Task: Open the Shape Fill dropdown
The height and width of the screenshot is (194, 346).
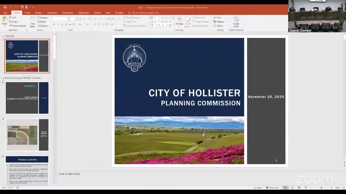Action: pyautogui.click(x=199, y=18)
